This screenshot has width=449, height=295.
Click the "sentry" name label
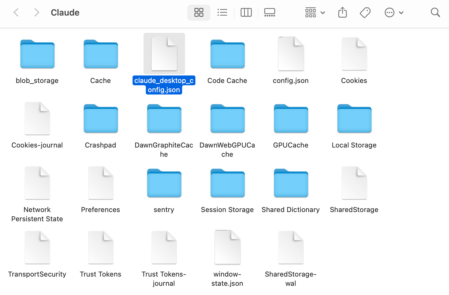tap(164, 210)
